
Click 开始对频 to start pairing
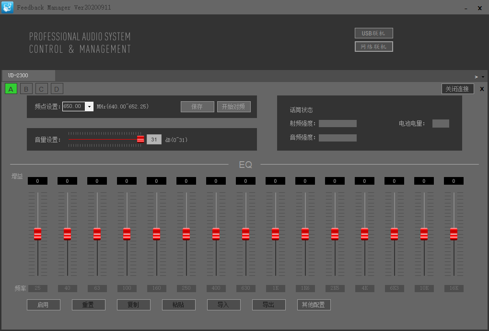pos(233,106)
